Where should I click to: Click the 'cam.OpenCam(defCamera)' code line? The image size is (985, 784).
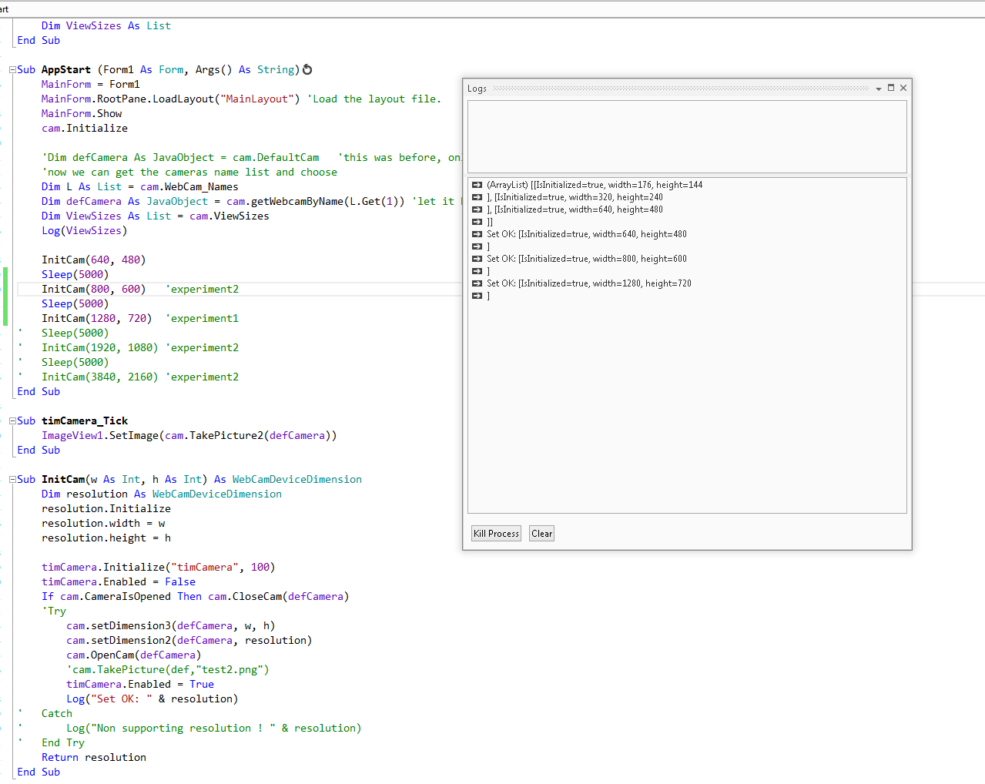coord(133,655)
